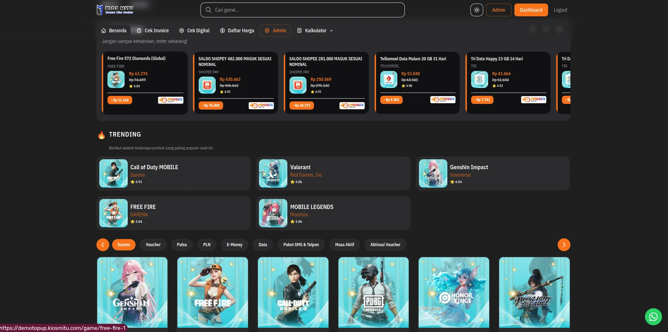Select the Aktivasi Voucher category tab
This screenshot has width=668, height=332.
[385, 245]
